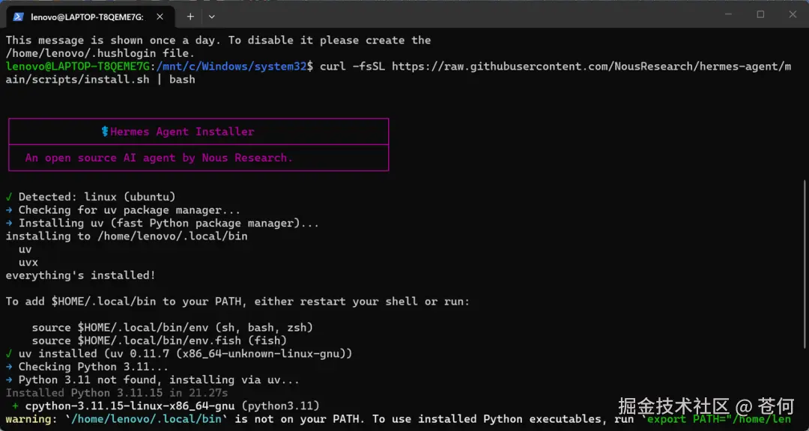Click 'Checking Python 3.11...' line
Screen dimensions: 809x431
[87, 367]
